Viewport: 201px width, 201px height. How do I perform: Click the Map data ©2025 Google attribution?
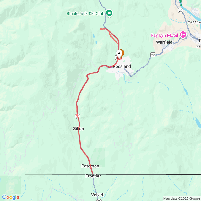click(182, 199)
